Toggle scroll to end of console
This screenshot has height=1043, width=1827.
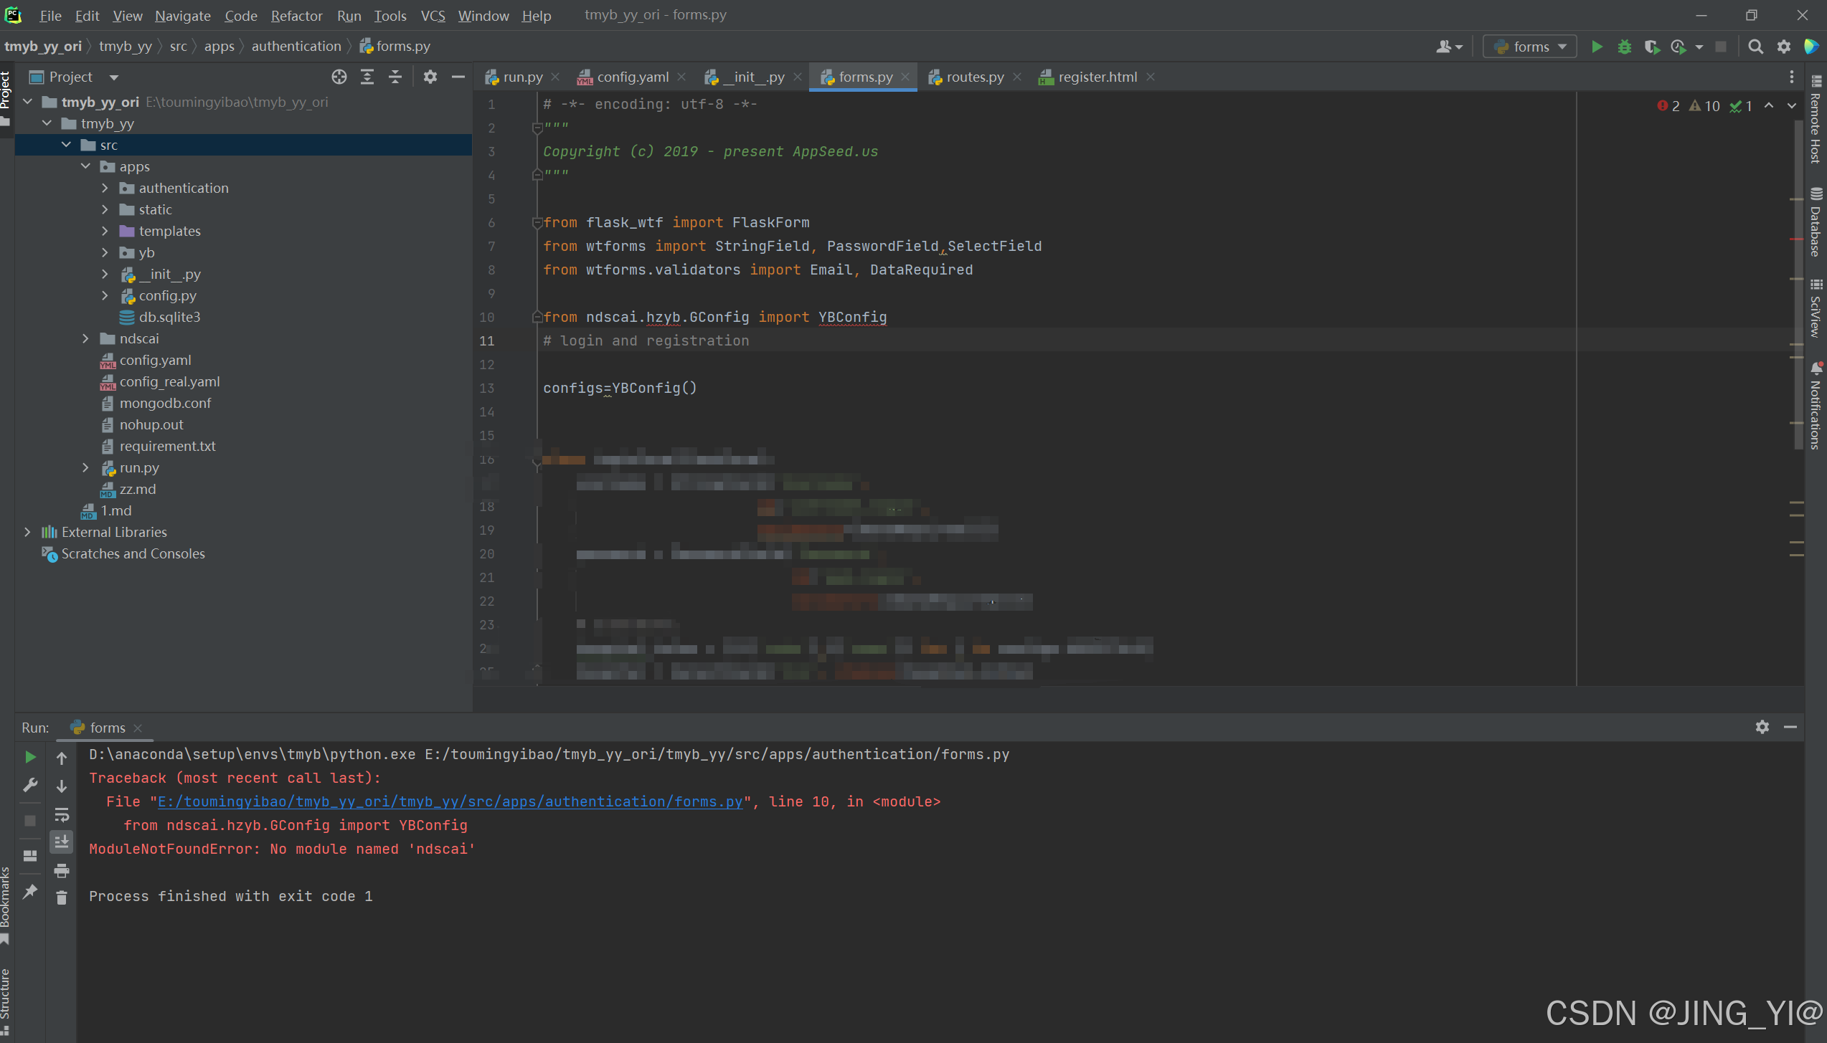tap(62, 842)
